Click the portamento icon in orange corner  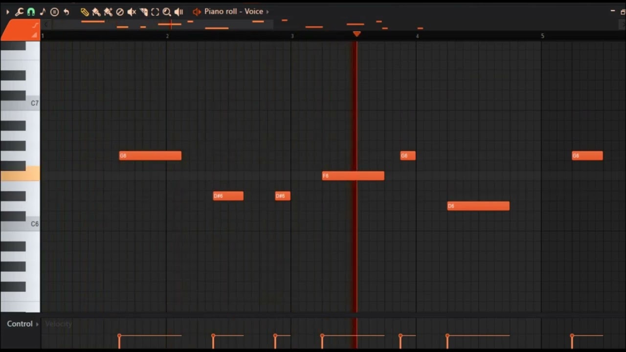35,25
